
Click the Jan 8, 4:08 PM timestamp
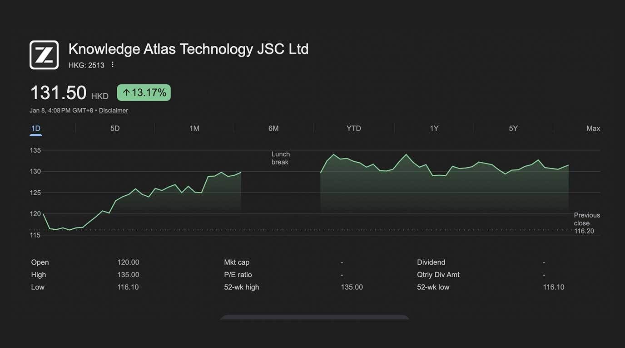pyautogui.click(x=61, y=111)
